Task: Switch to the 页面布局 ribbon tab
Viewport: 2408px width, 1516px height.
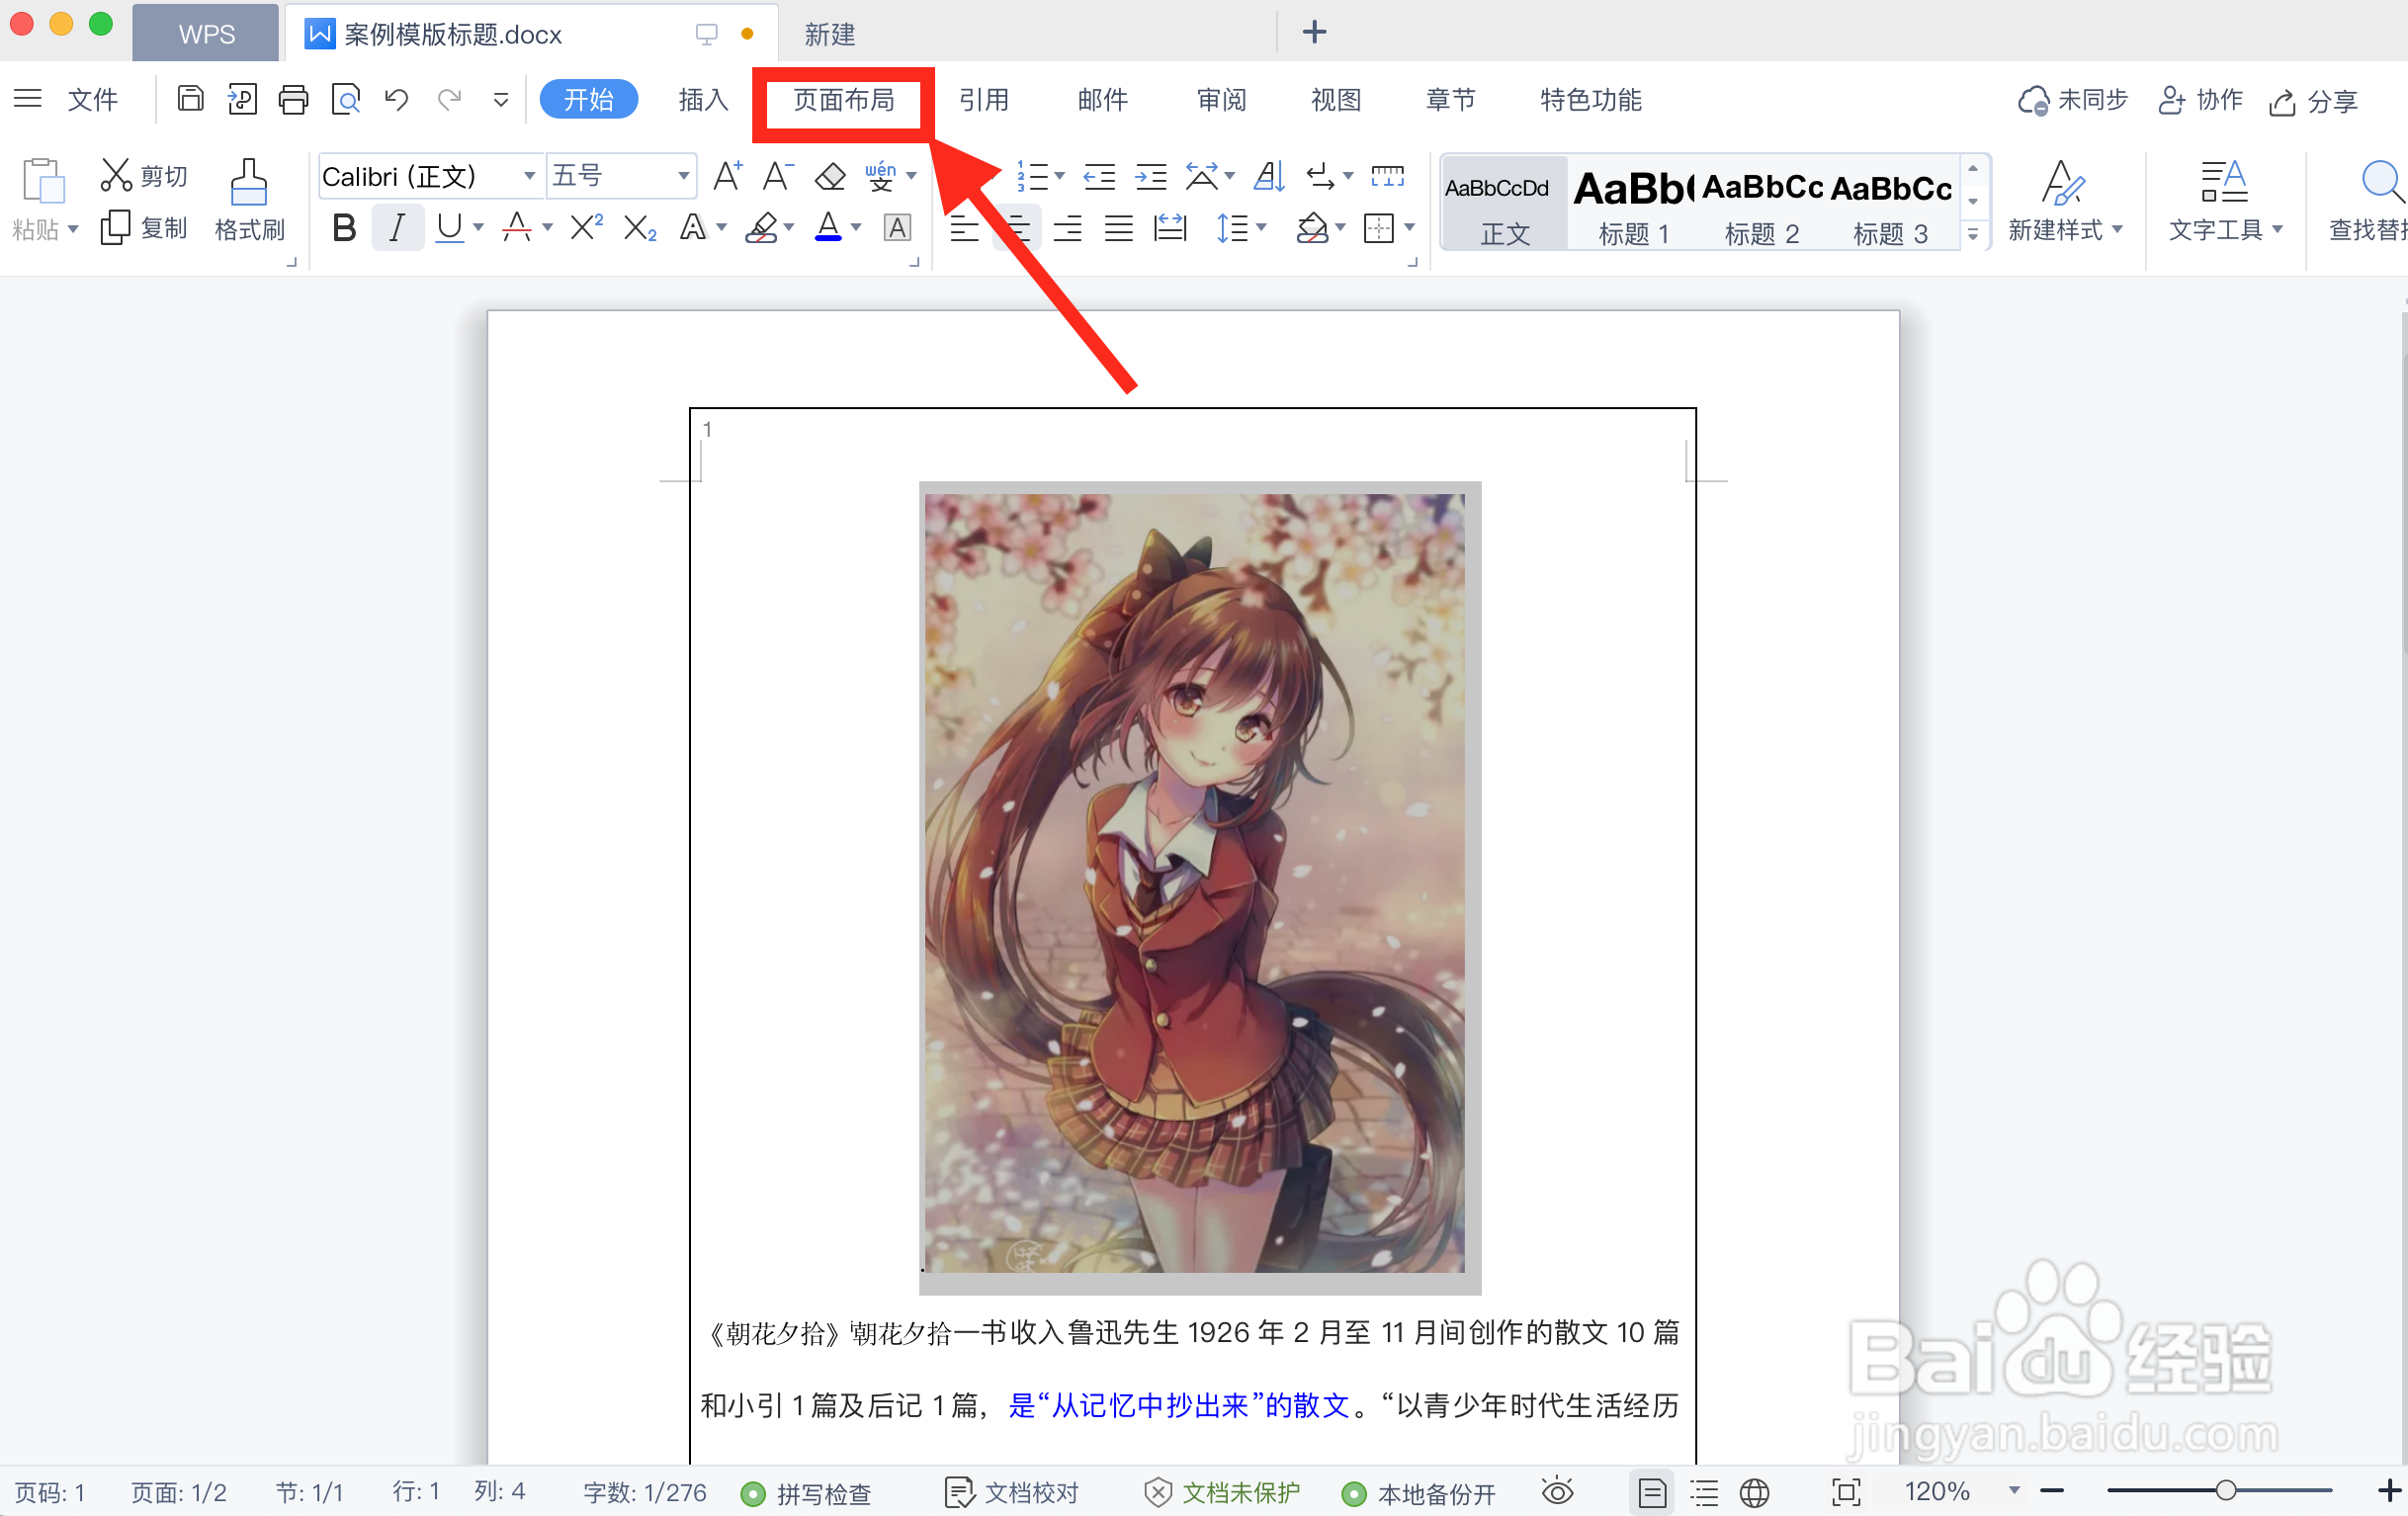Action: [843, 99]
